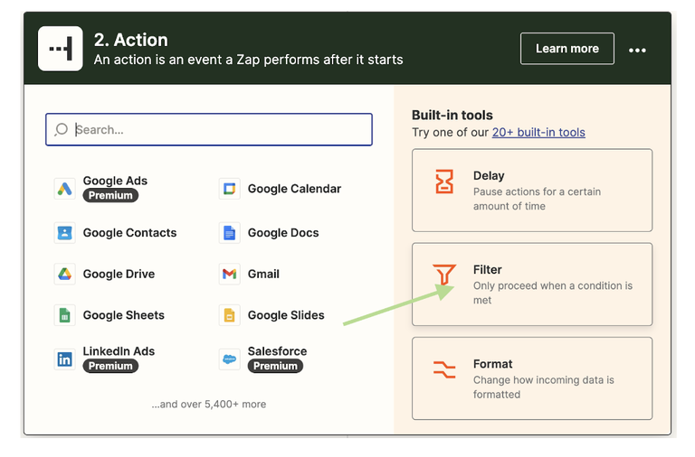Click 'Change how incoming data is formatted' text

pyautogui.click(x=543, y=387)
